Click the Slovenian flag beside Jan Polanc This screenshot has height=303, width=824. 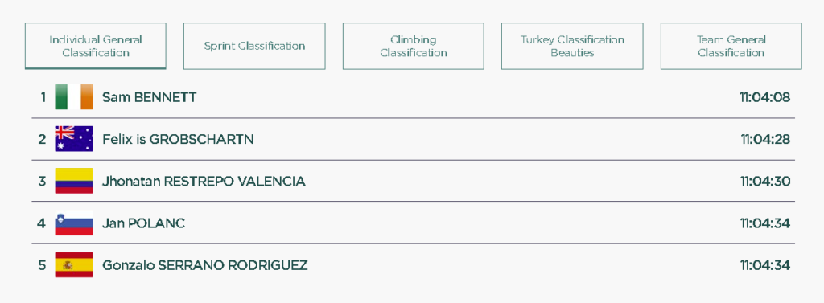[x=74, y=223]
